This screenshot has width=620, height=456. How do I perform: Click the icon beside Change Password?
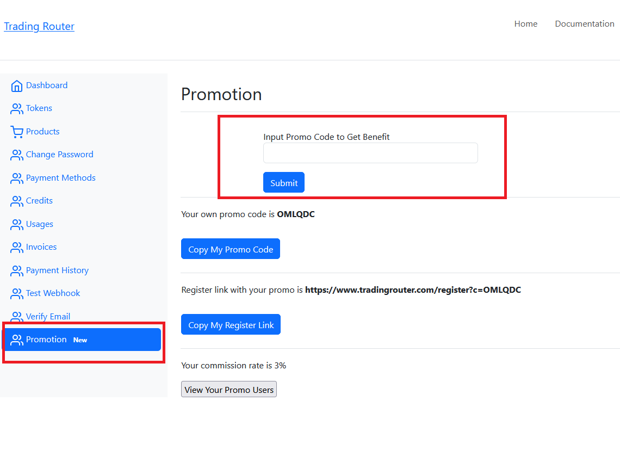[17, 155]
